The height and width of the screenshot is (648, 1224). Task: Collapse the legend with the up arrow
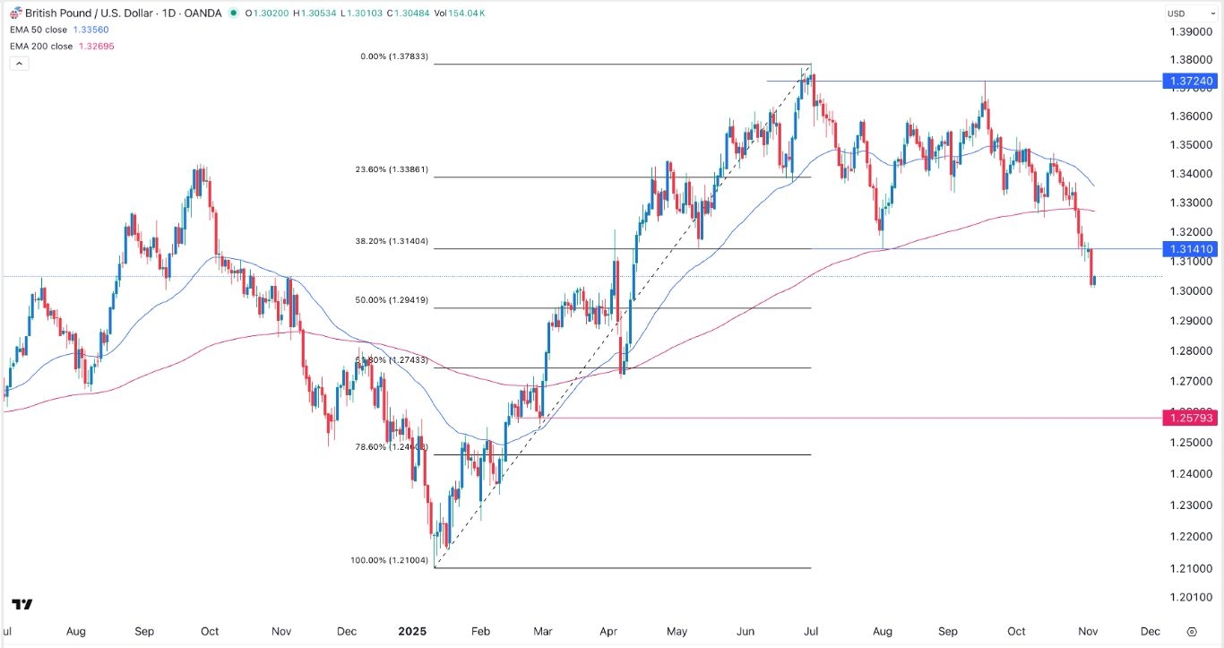click(18, 63)
